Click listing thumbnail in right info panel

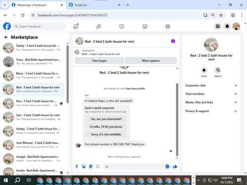[x=211, y=45]
